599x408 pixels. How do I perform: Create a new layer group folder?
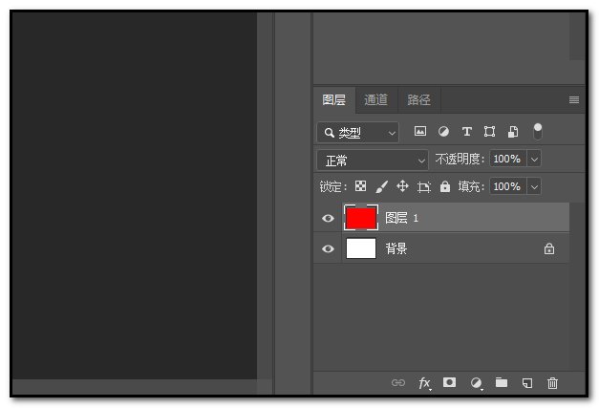point(502,383)
